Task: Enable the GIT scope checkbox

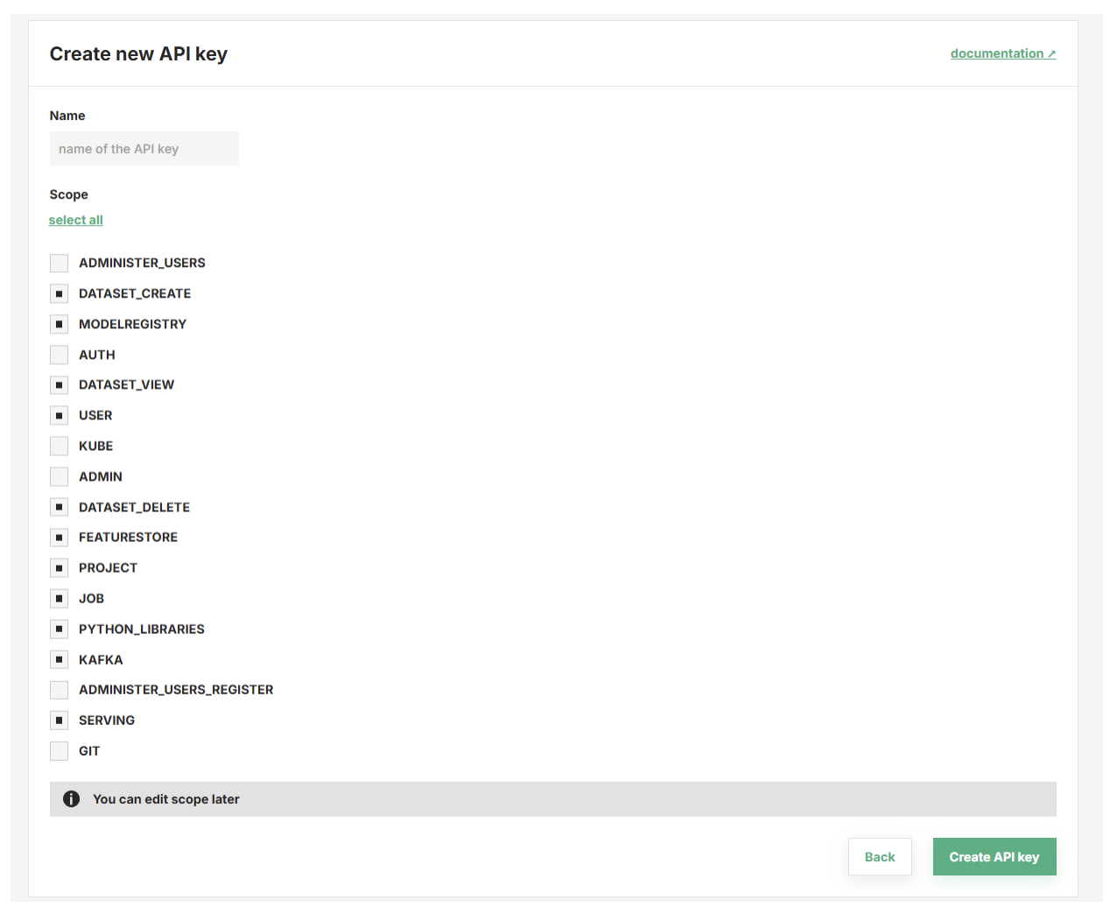Action: pyautogui.click(x=60, y=751)
